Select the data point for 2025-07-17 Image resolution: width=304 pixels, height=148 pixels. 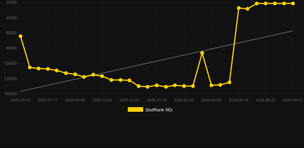pos(48,69)
